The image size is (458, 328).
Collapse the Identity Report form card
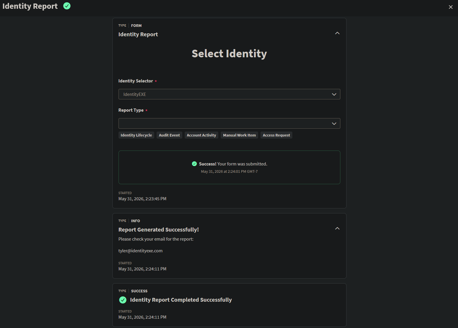[x=337, y=33]
